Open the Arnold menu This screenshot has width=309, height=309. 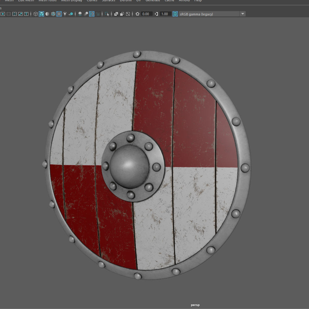point(184,1)
